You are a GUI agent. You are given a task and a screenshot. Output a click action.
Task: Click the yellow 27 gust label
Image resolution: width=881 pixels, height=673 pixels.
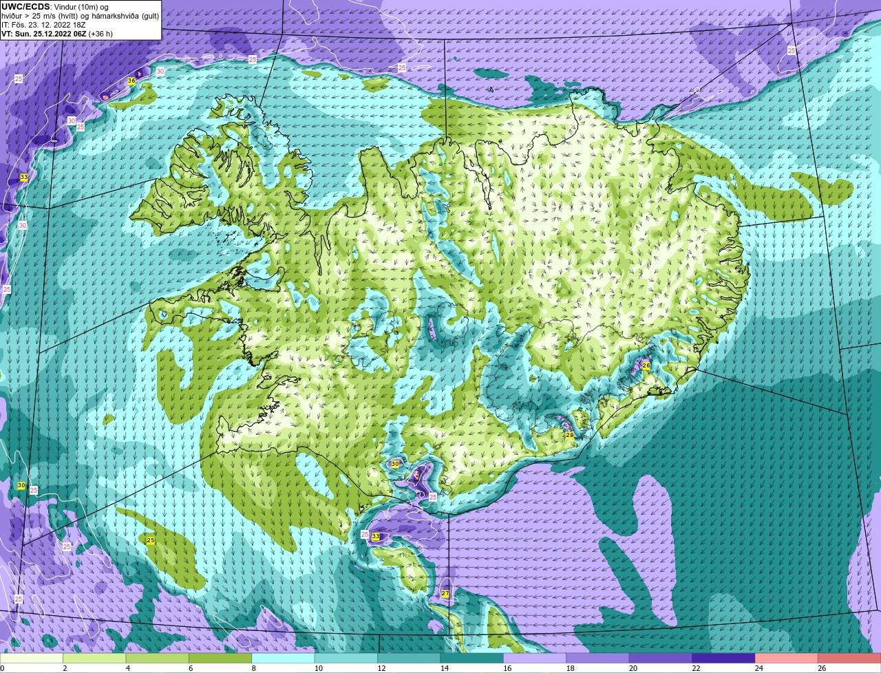click(445, 593)
